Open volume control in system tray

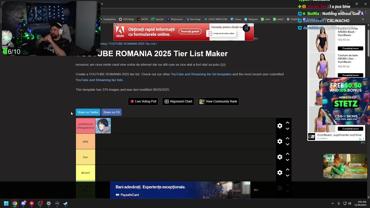pos(349,203)
